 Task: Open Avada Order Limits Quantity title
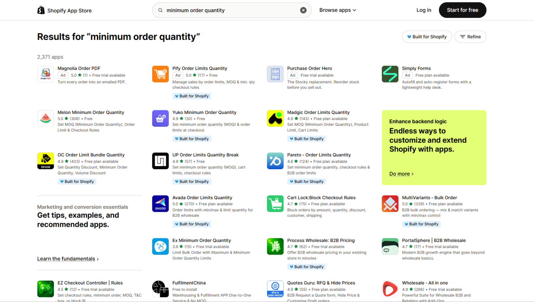pos(202,198)
